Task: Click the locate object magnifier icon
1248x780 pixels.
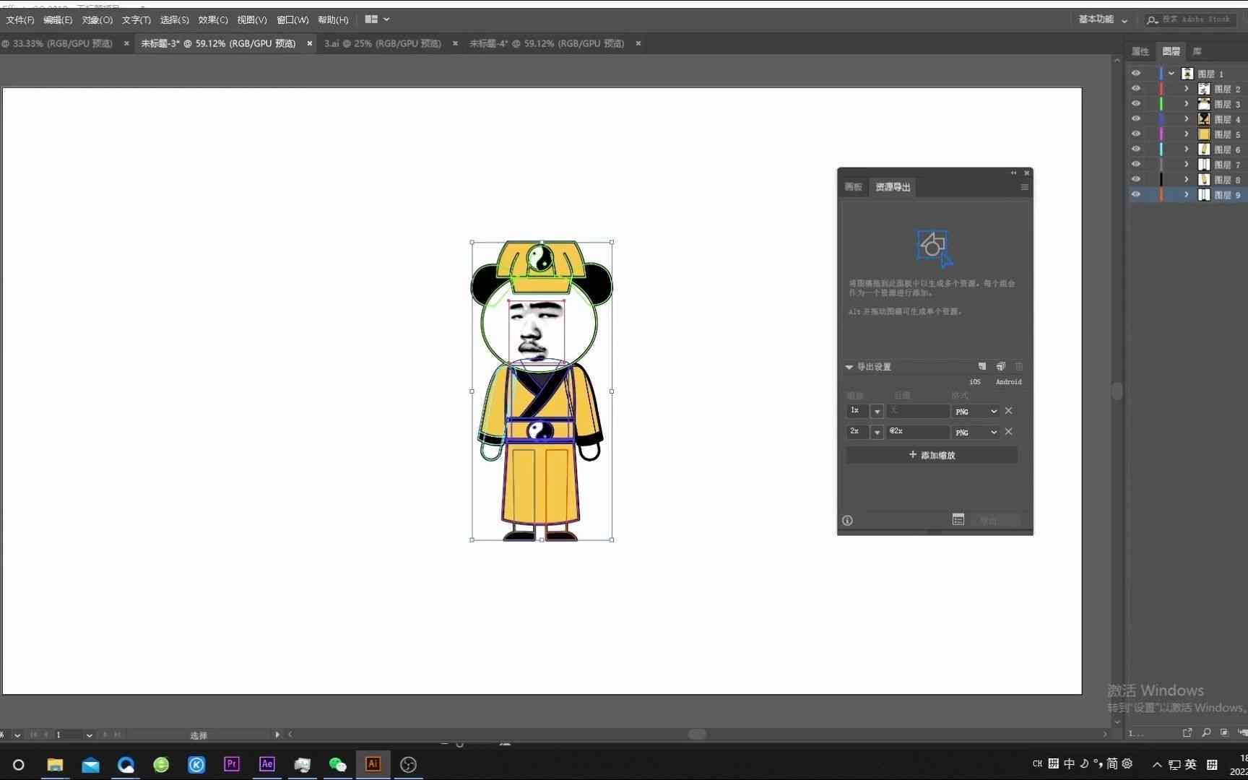Action: pos(1206,732)
